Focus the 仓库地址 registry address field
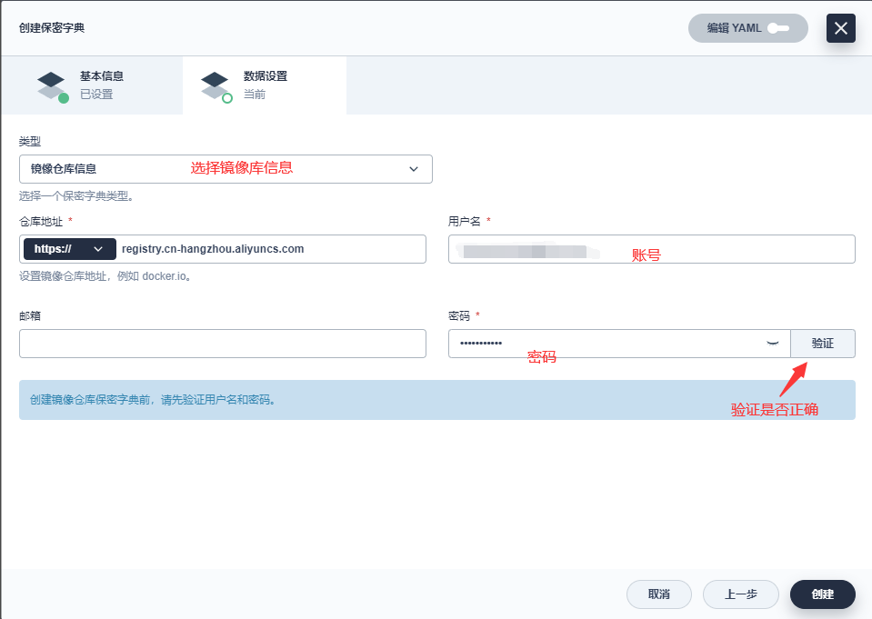 (269, 249)
